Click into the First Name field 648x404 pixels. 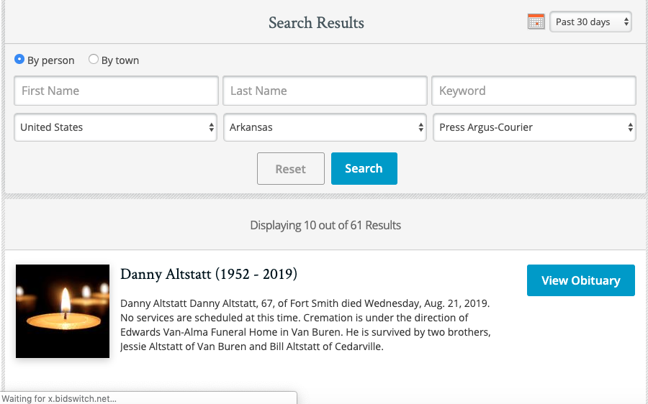116,91
